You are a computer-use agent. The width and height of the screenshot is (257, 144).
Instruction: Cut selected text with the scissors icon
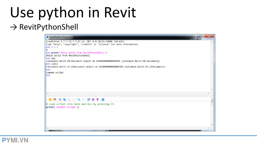click(x=60, y=99)
